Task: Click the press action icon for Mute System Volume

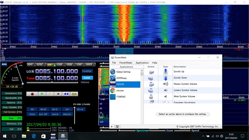Action: click(151, 96)
